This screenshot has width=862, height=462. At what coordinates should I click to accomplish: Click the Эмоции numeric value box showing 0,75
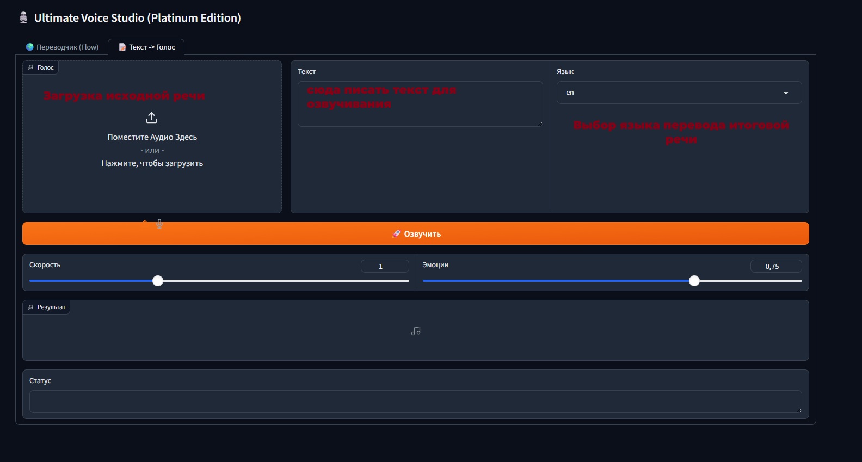[x=775, y=266]
